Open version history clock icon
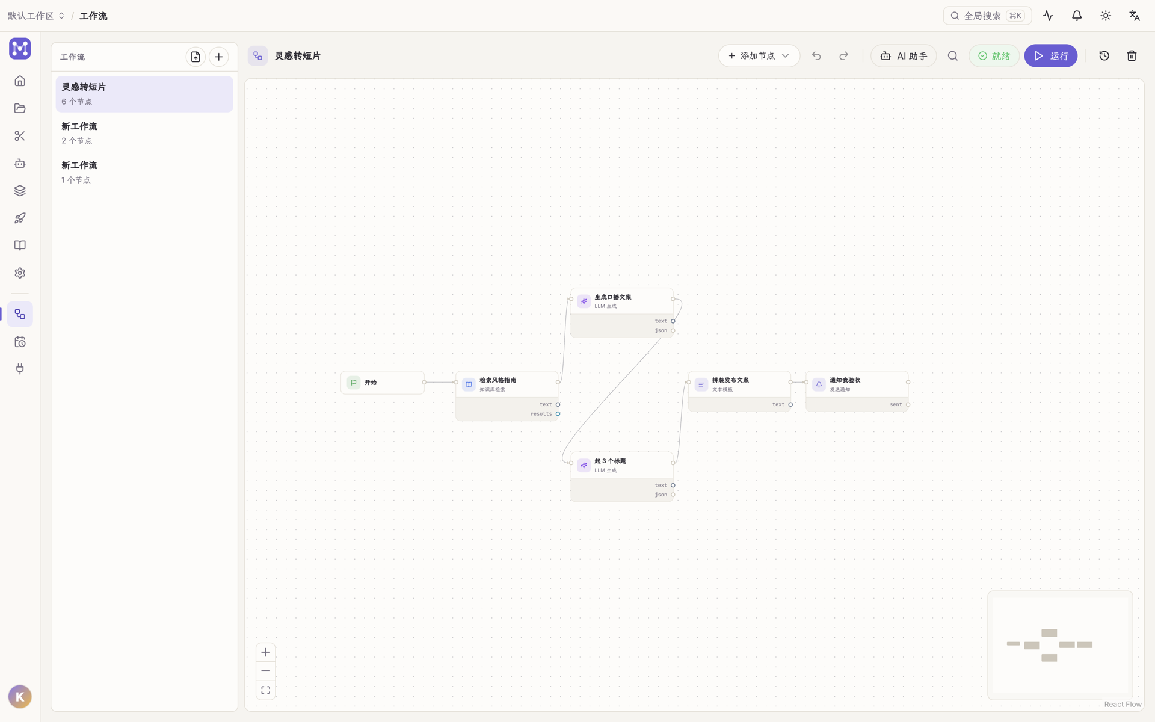1155x722 pixels. 1104,56
